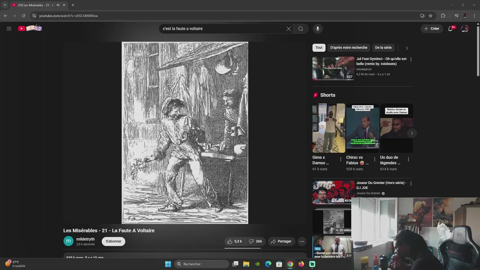480x270 pixels.
Task: Open the Créer upload menu
Action: coord(431,28)
